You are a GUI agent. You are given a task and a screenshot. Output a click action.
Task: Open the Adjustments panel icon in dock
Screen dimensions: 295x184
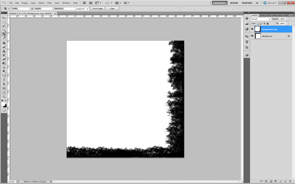click(x=247, y=29)
